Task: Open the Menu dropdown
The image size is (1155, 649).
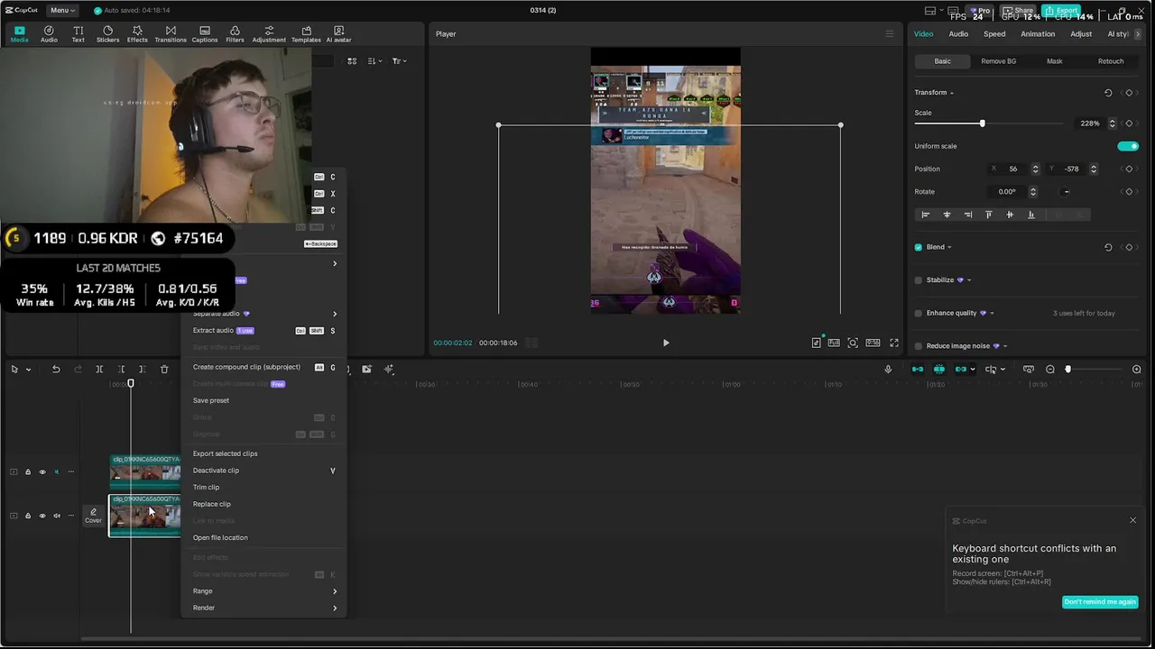Action: [62, 10]
